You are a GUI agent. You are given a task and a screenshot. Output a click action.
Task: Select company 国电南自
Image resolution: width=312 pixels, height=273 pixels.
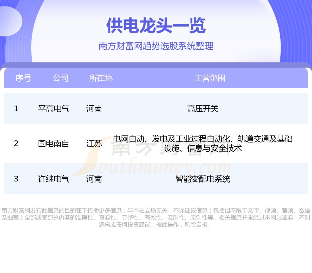54,144
